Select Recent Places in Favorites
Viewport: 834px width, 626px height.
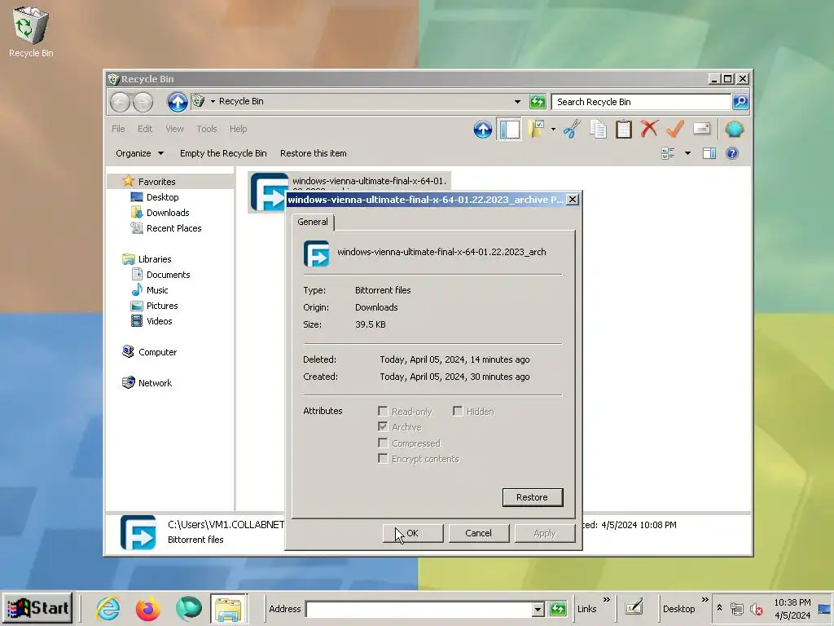[x=174, y=228]
